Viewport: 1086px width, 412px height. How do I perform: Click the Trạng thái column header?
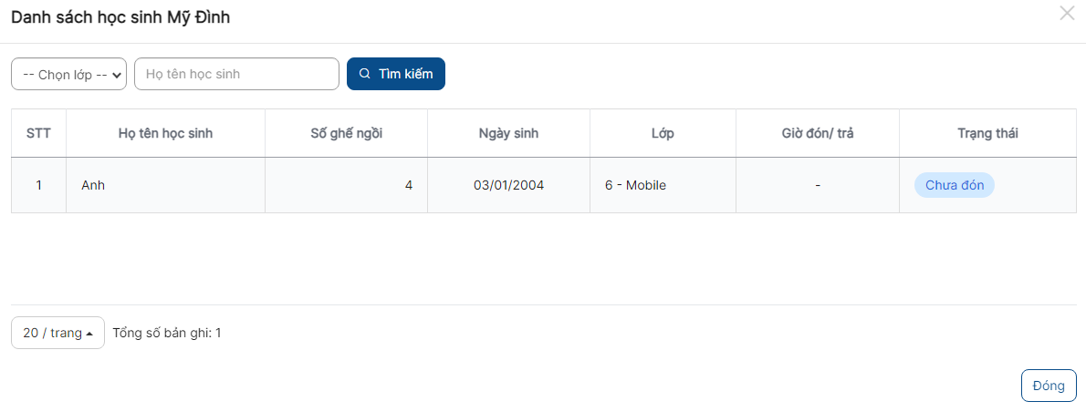point(987,133)
